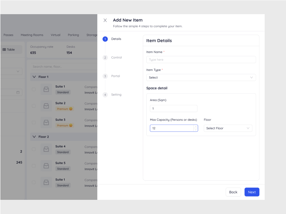Open the left sidebar filter dropdown chevron

click(x=18, y=71)
